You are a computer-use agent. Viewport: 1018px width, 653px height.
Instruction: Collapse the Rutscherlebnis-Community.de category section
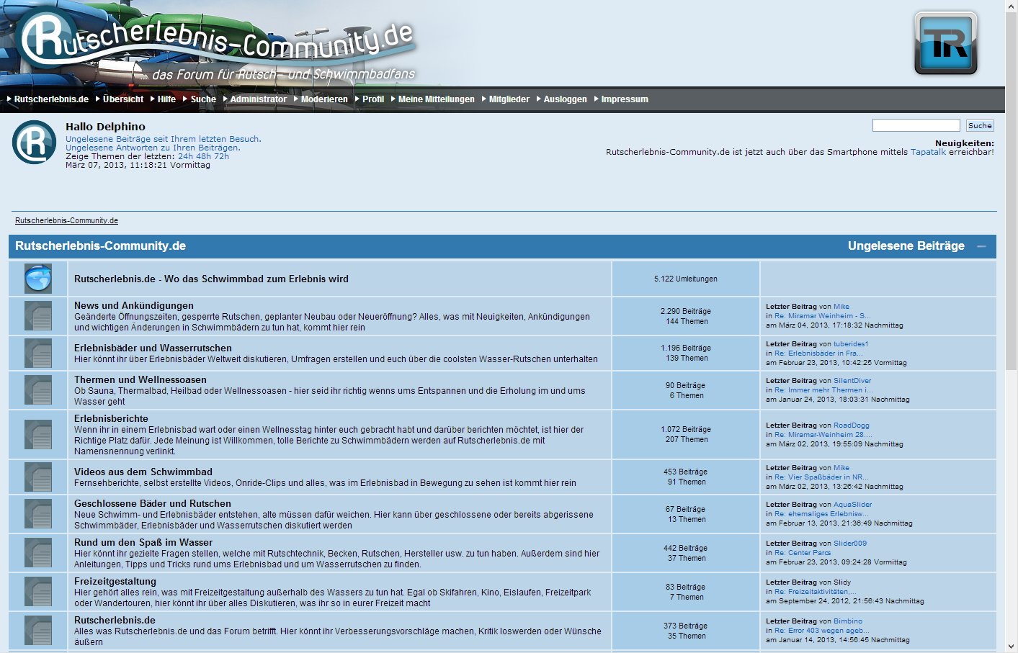[x=981, y=246]
